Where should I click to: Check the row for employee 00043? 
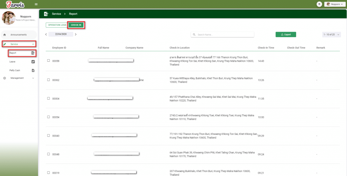[48, 136]
